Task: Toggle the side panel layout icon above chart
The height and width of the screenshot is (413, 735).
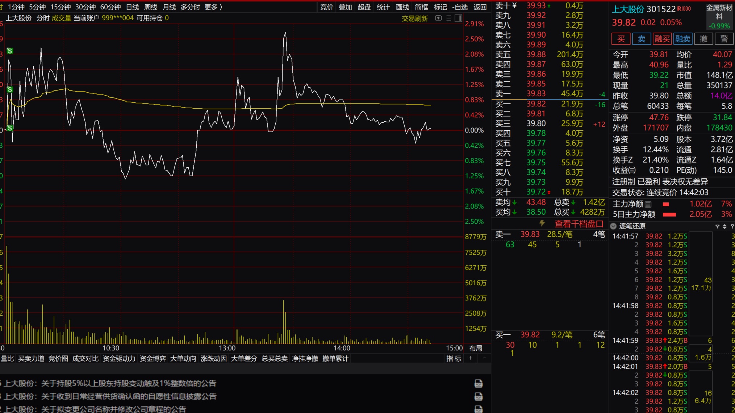Action: 458,18
